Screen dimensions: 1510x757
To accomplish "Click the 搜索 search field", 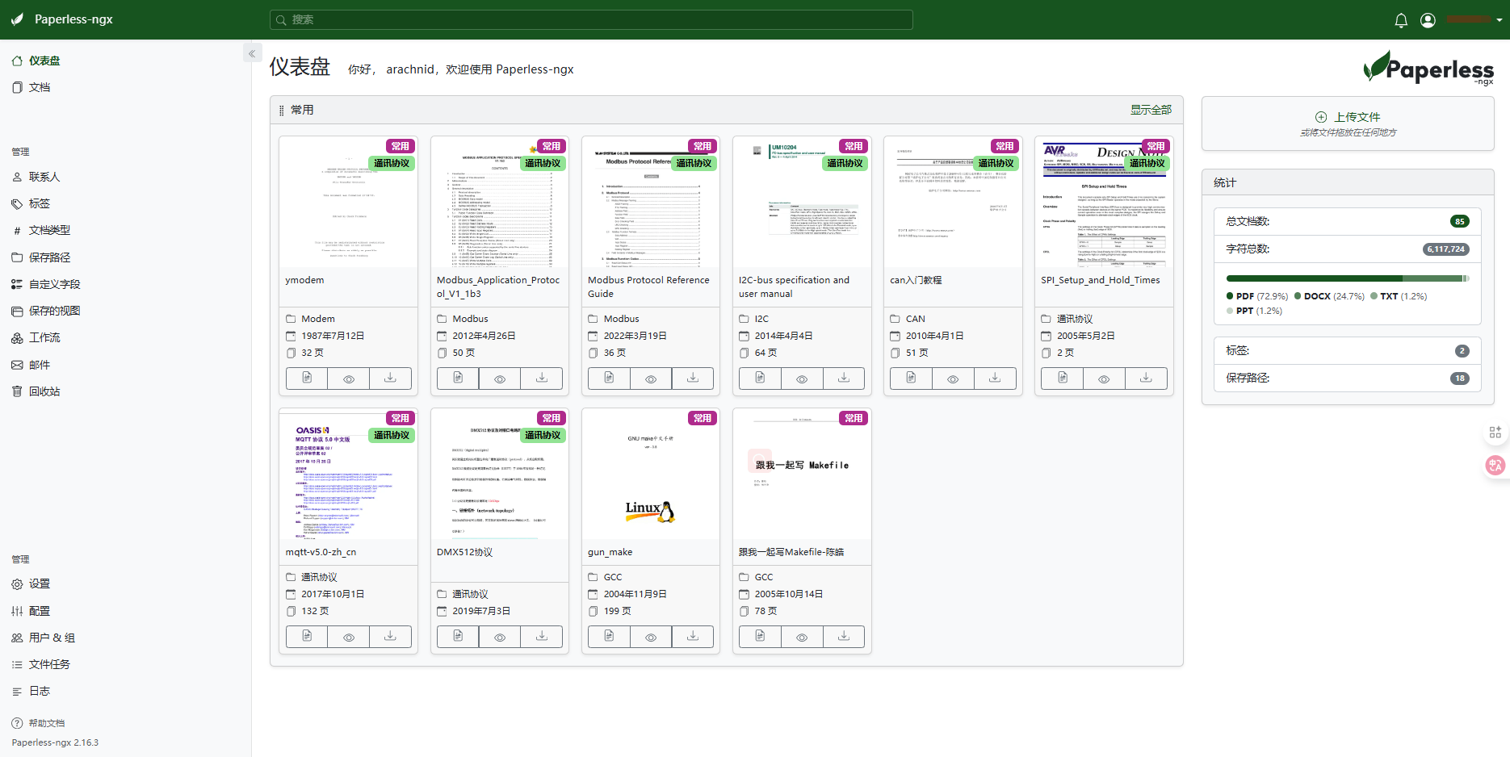I will pyautogui.click(x=591, y=19).
